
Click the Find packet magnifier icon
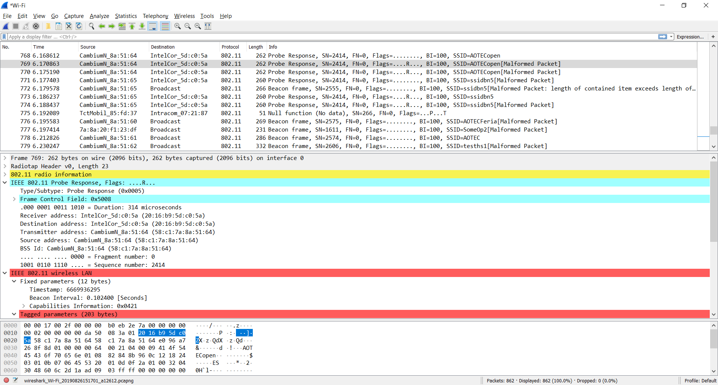pyautogui.click(x=91, y=26)
